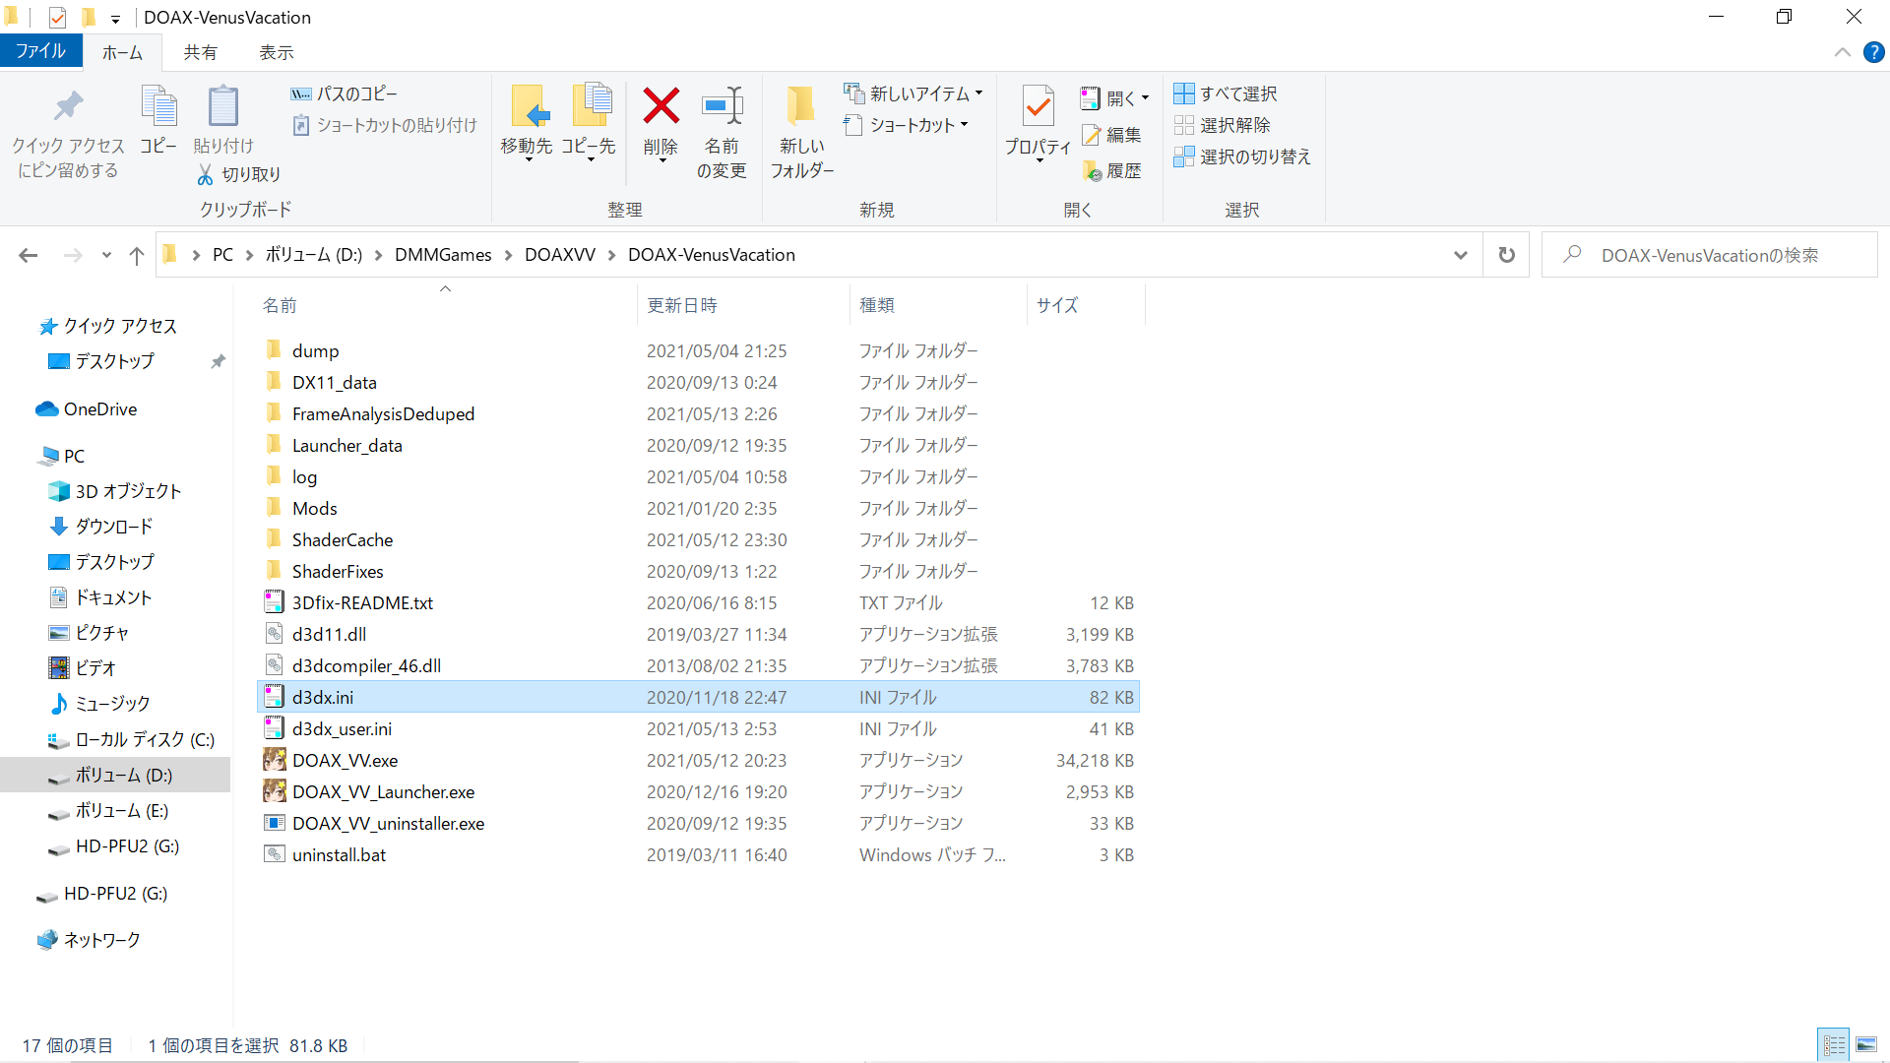Screen dimensions: 1890x1063
Task: Rename file using 名前の変更
Action: point(722,132)
